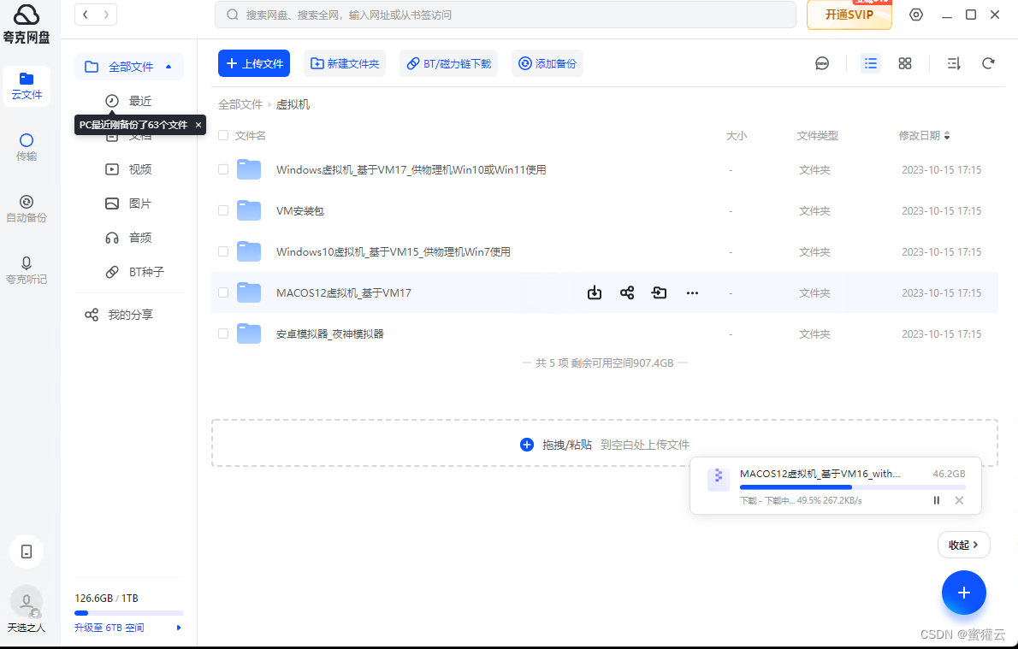
Task: Check the VM安装包 row checkbox
Action: (223, 211)
